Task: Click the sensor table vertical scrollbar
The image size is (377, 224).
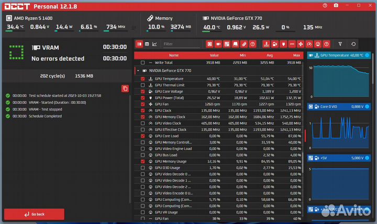Action: pos(304,136)
